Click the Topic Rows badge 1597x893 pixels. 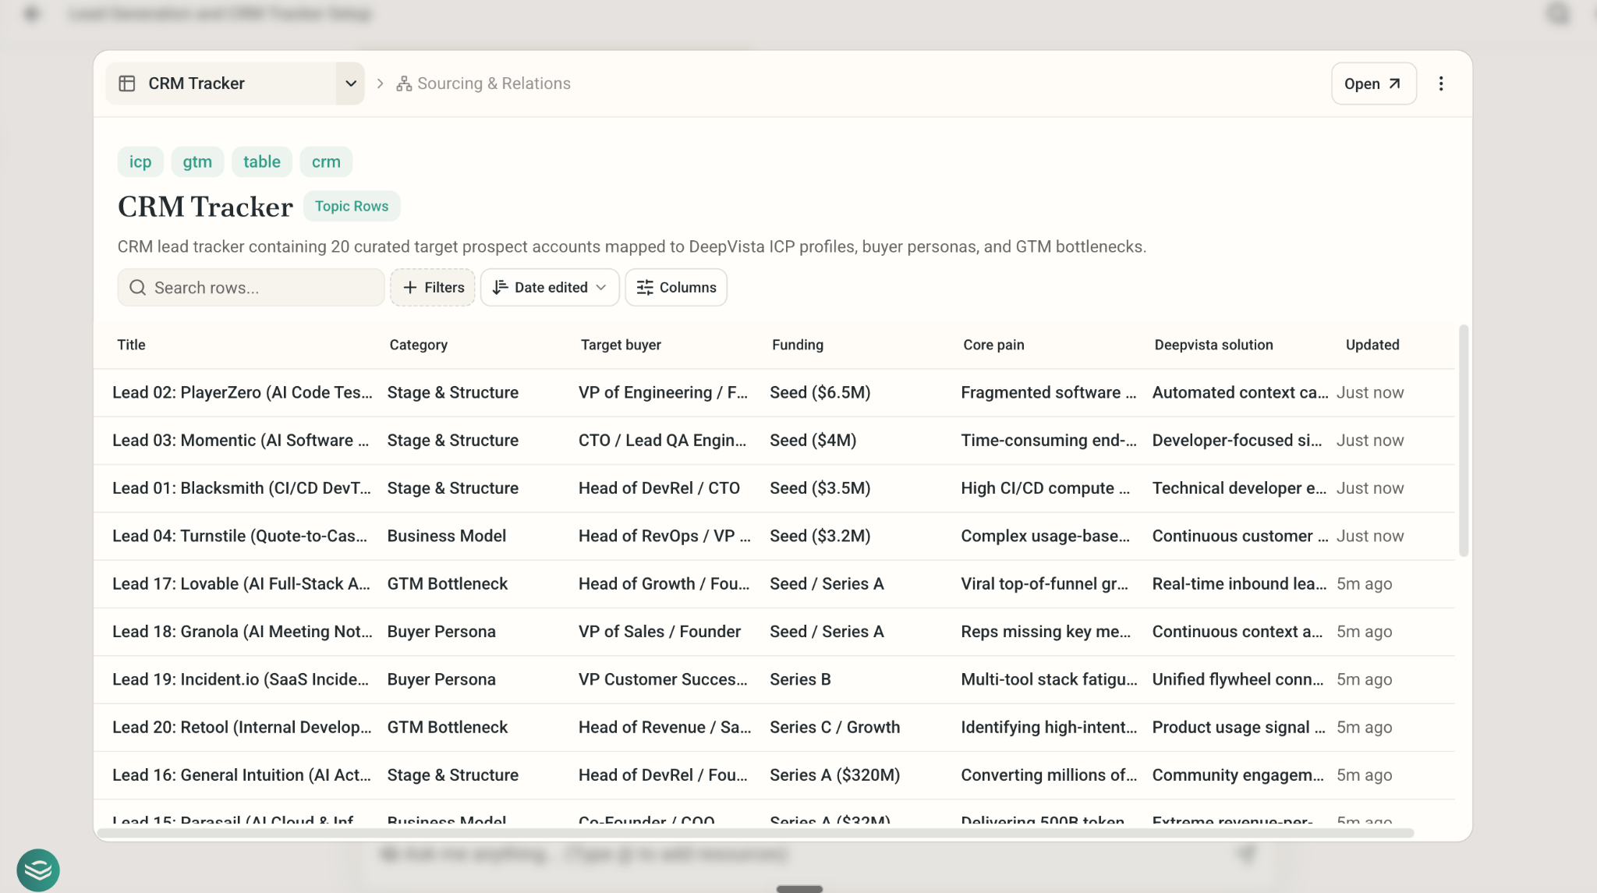(x=352, y=206)
